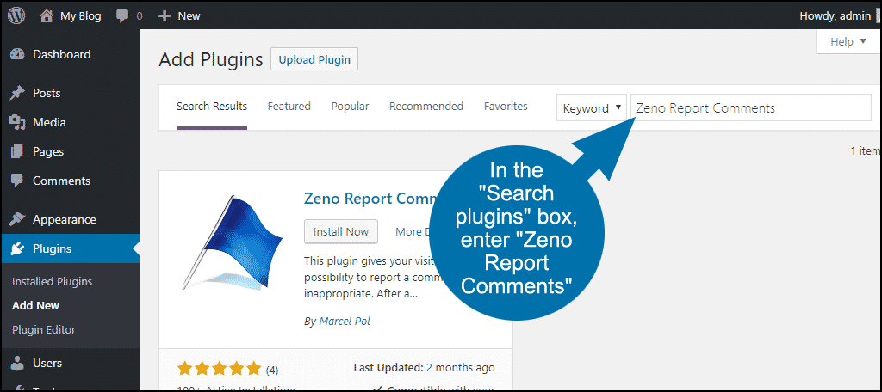Viewport: 882px width, 392px height.
Task: Open the More Details link
Action: click(413, 231)
